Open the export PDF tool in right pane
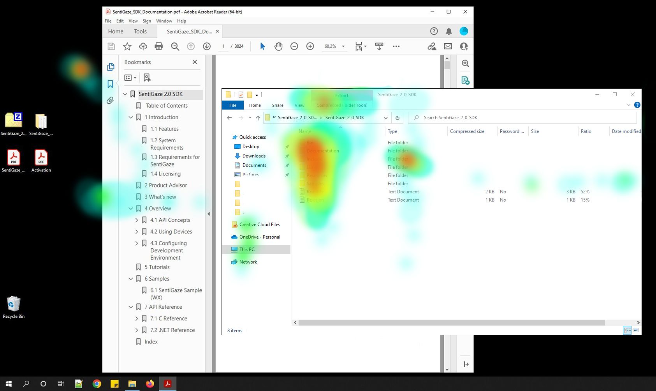The image size is (656, 391). click(x=465, y=80)
